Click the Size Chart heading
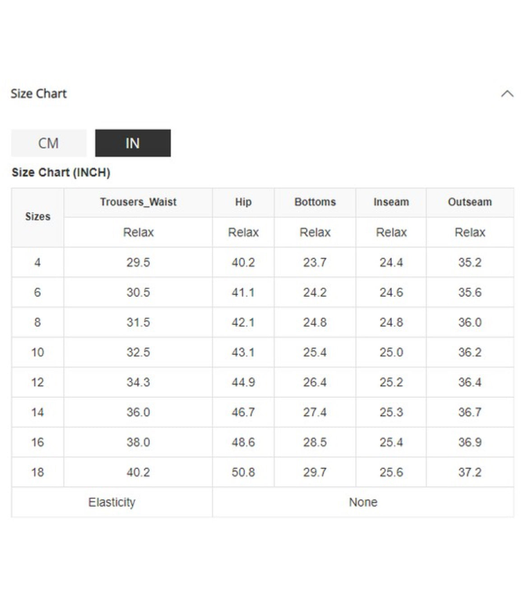This screenshot has width=528, height=602. coord(39,94)
